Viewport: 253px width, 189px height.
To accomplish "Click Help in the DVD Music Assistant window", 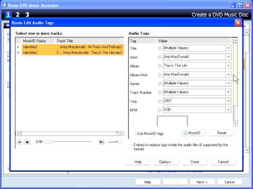I will (148, 182).
